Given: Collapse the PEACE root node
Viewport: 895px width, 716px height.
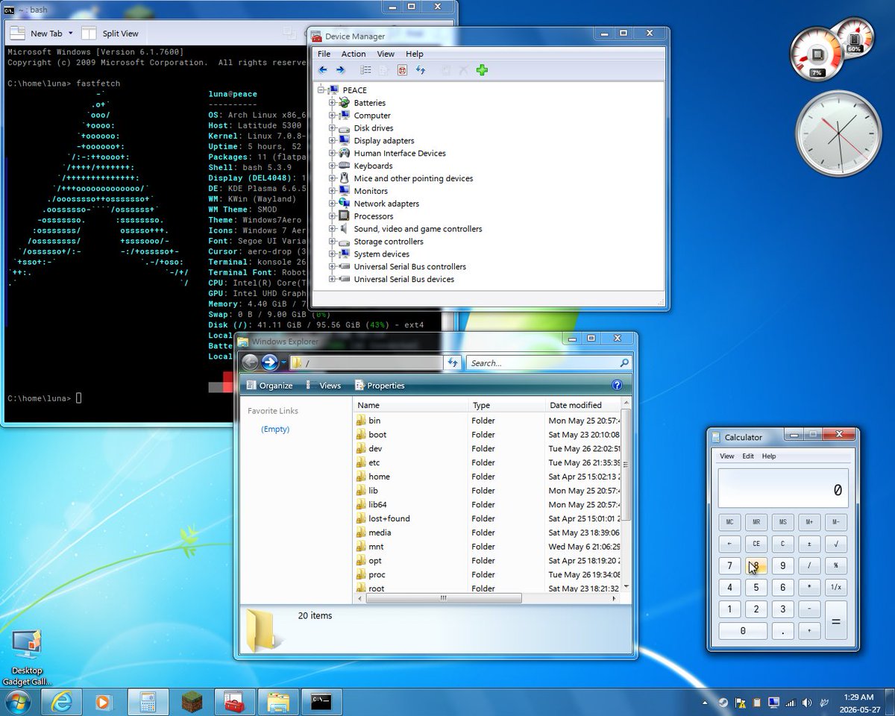Looking at the screenshot, I should pyautogui.click(x=321, y=90).
